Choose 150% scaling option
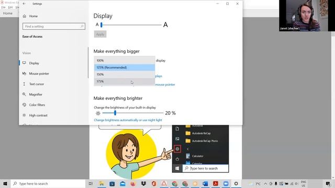 (x=125, y=74)
